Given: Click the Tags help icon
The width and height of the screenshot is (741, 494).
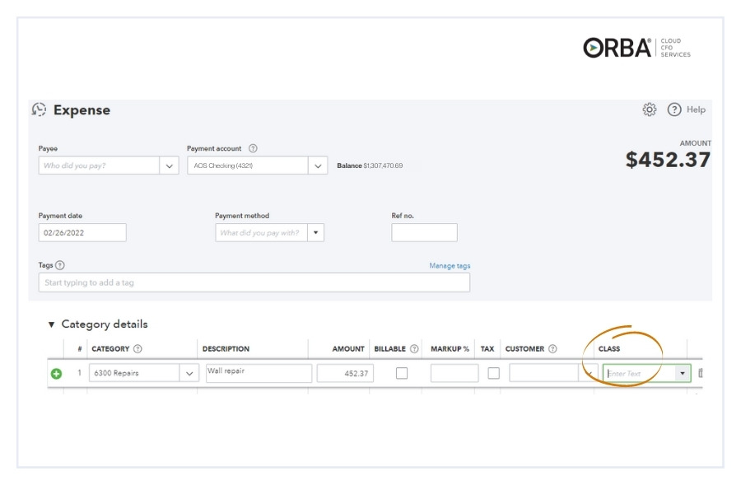Looking at the screenshot, I should pyautogui.click(x=60, y=265).
